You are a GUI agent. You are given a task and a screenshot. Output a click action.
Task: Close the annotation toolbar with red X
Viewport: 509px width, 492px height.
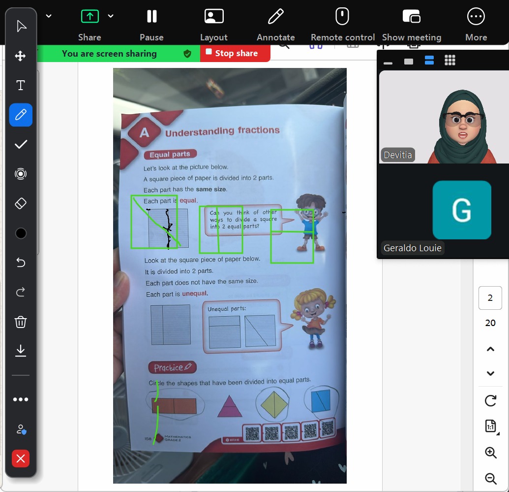(21, 459)
